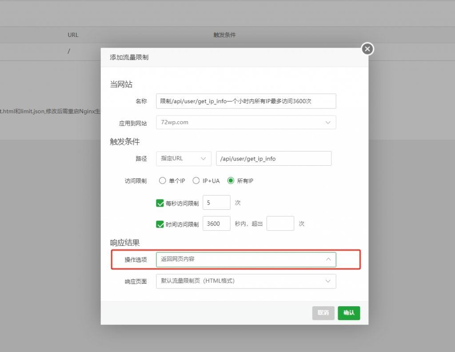The height and width of the screenshot is (352, 455).
Task: Expand the 指定URL path type dropdown
Action: click(x=184, y=158)
